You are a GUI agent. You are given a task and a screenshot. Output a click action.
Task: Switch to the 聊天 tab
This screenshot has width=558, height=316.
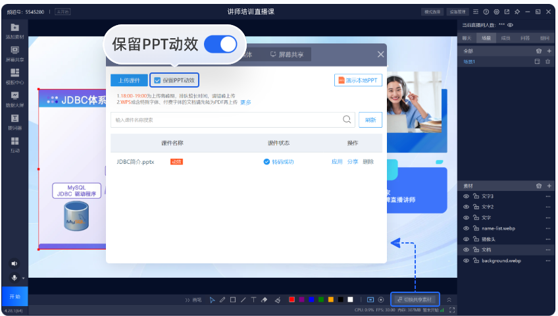click(x=467, y=38)
